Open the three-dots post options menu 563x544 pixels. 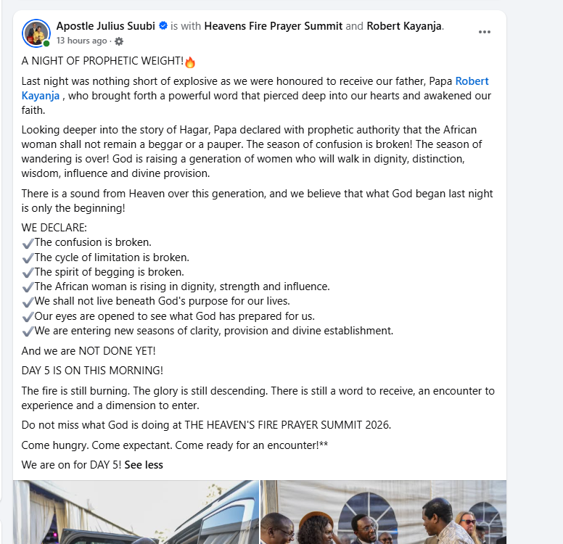click(x=485, y=32)
